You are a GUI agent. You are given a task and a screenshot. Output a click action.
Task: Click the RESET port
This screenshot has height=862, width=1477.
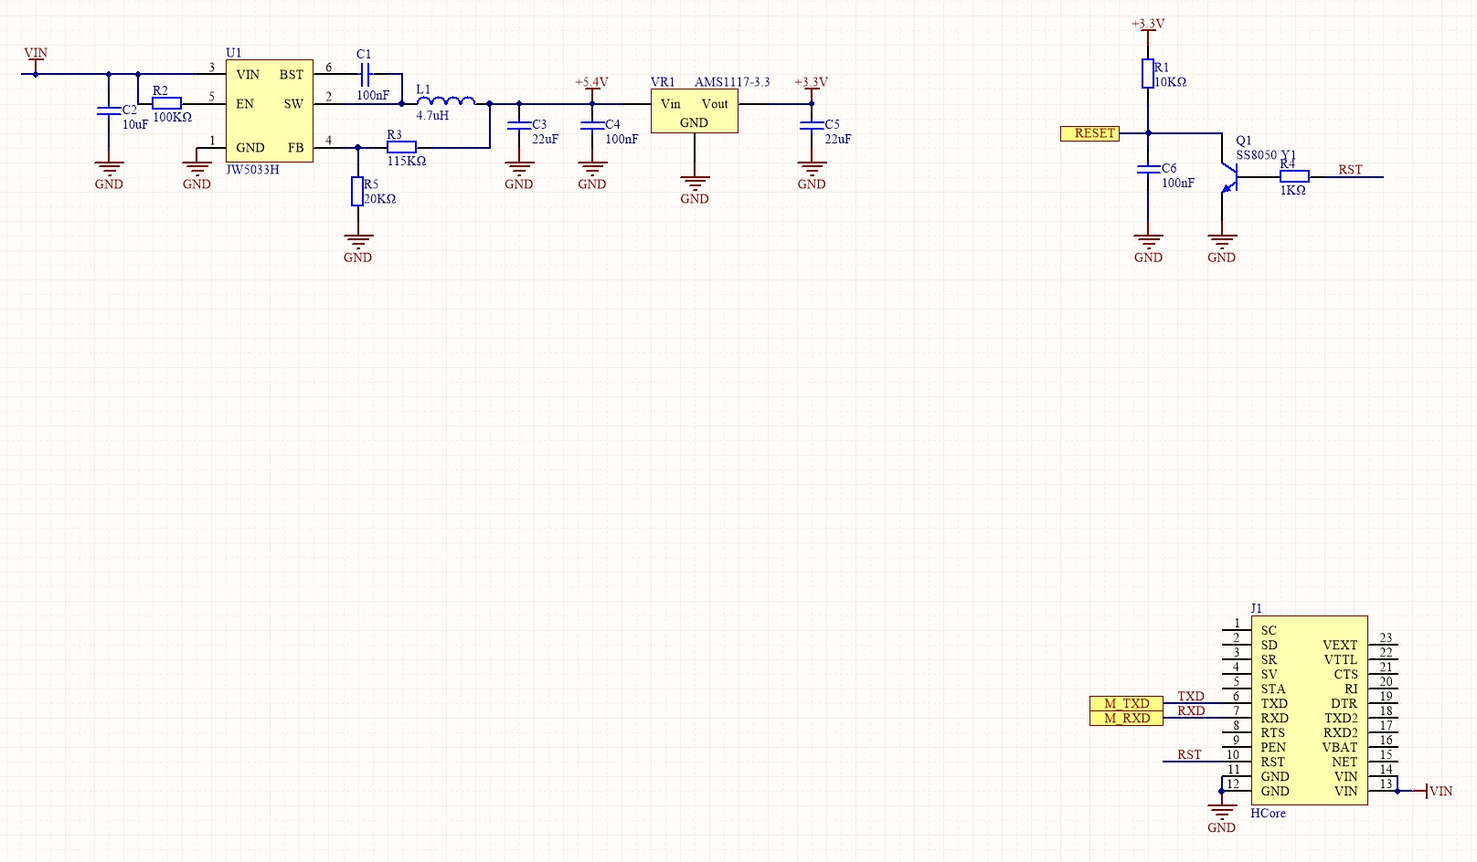tap(1089, 133)
